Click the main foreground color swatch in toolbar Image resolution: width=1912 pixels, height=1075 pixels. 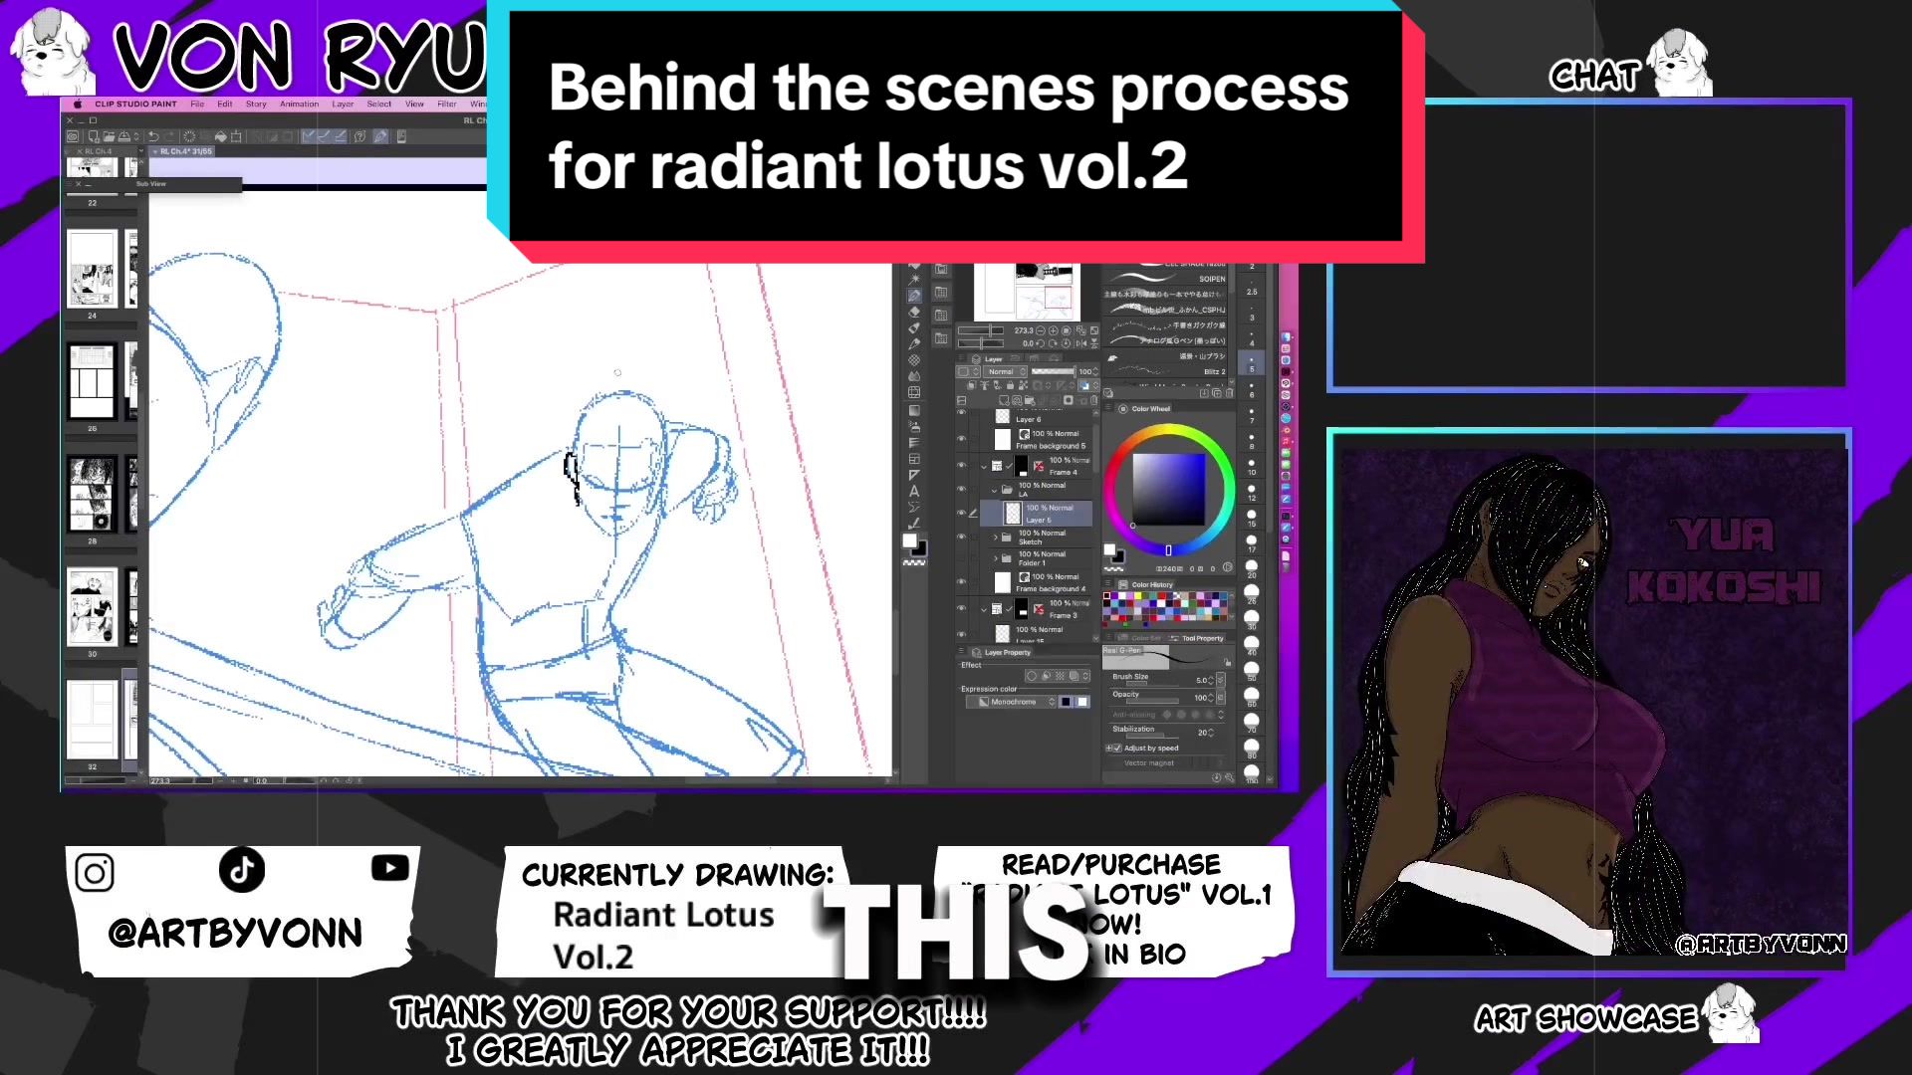[x=909, y=540]
